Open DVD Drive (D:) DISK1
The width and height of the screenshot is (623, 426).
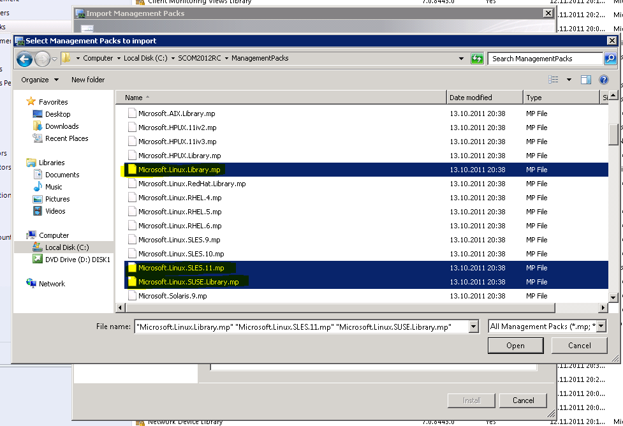[x=71, y=260]
